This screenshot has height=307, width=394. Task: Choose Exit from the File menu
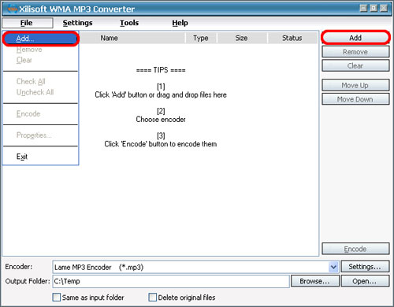tap(41, 157)
